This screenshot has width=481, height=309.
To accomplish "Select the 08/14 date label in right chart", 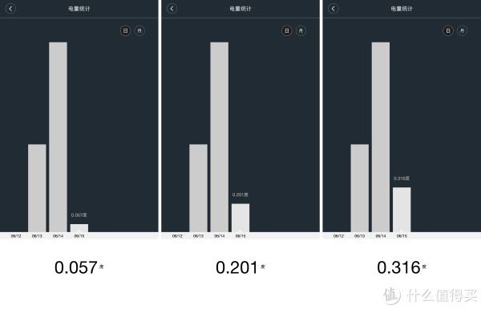I will tap(381, 236).
